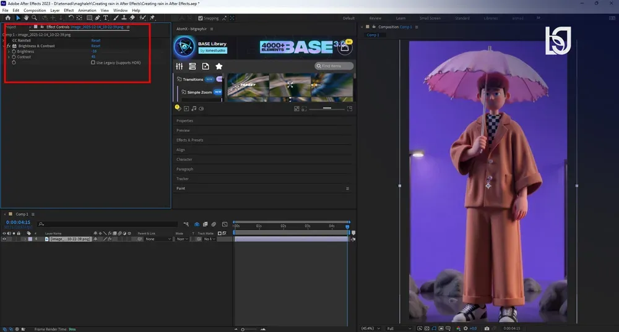The height and width of the screenshot is (332, 619).
Task: Switch to the Project tab
Action: [11, 27]
